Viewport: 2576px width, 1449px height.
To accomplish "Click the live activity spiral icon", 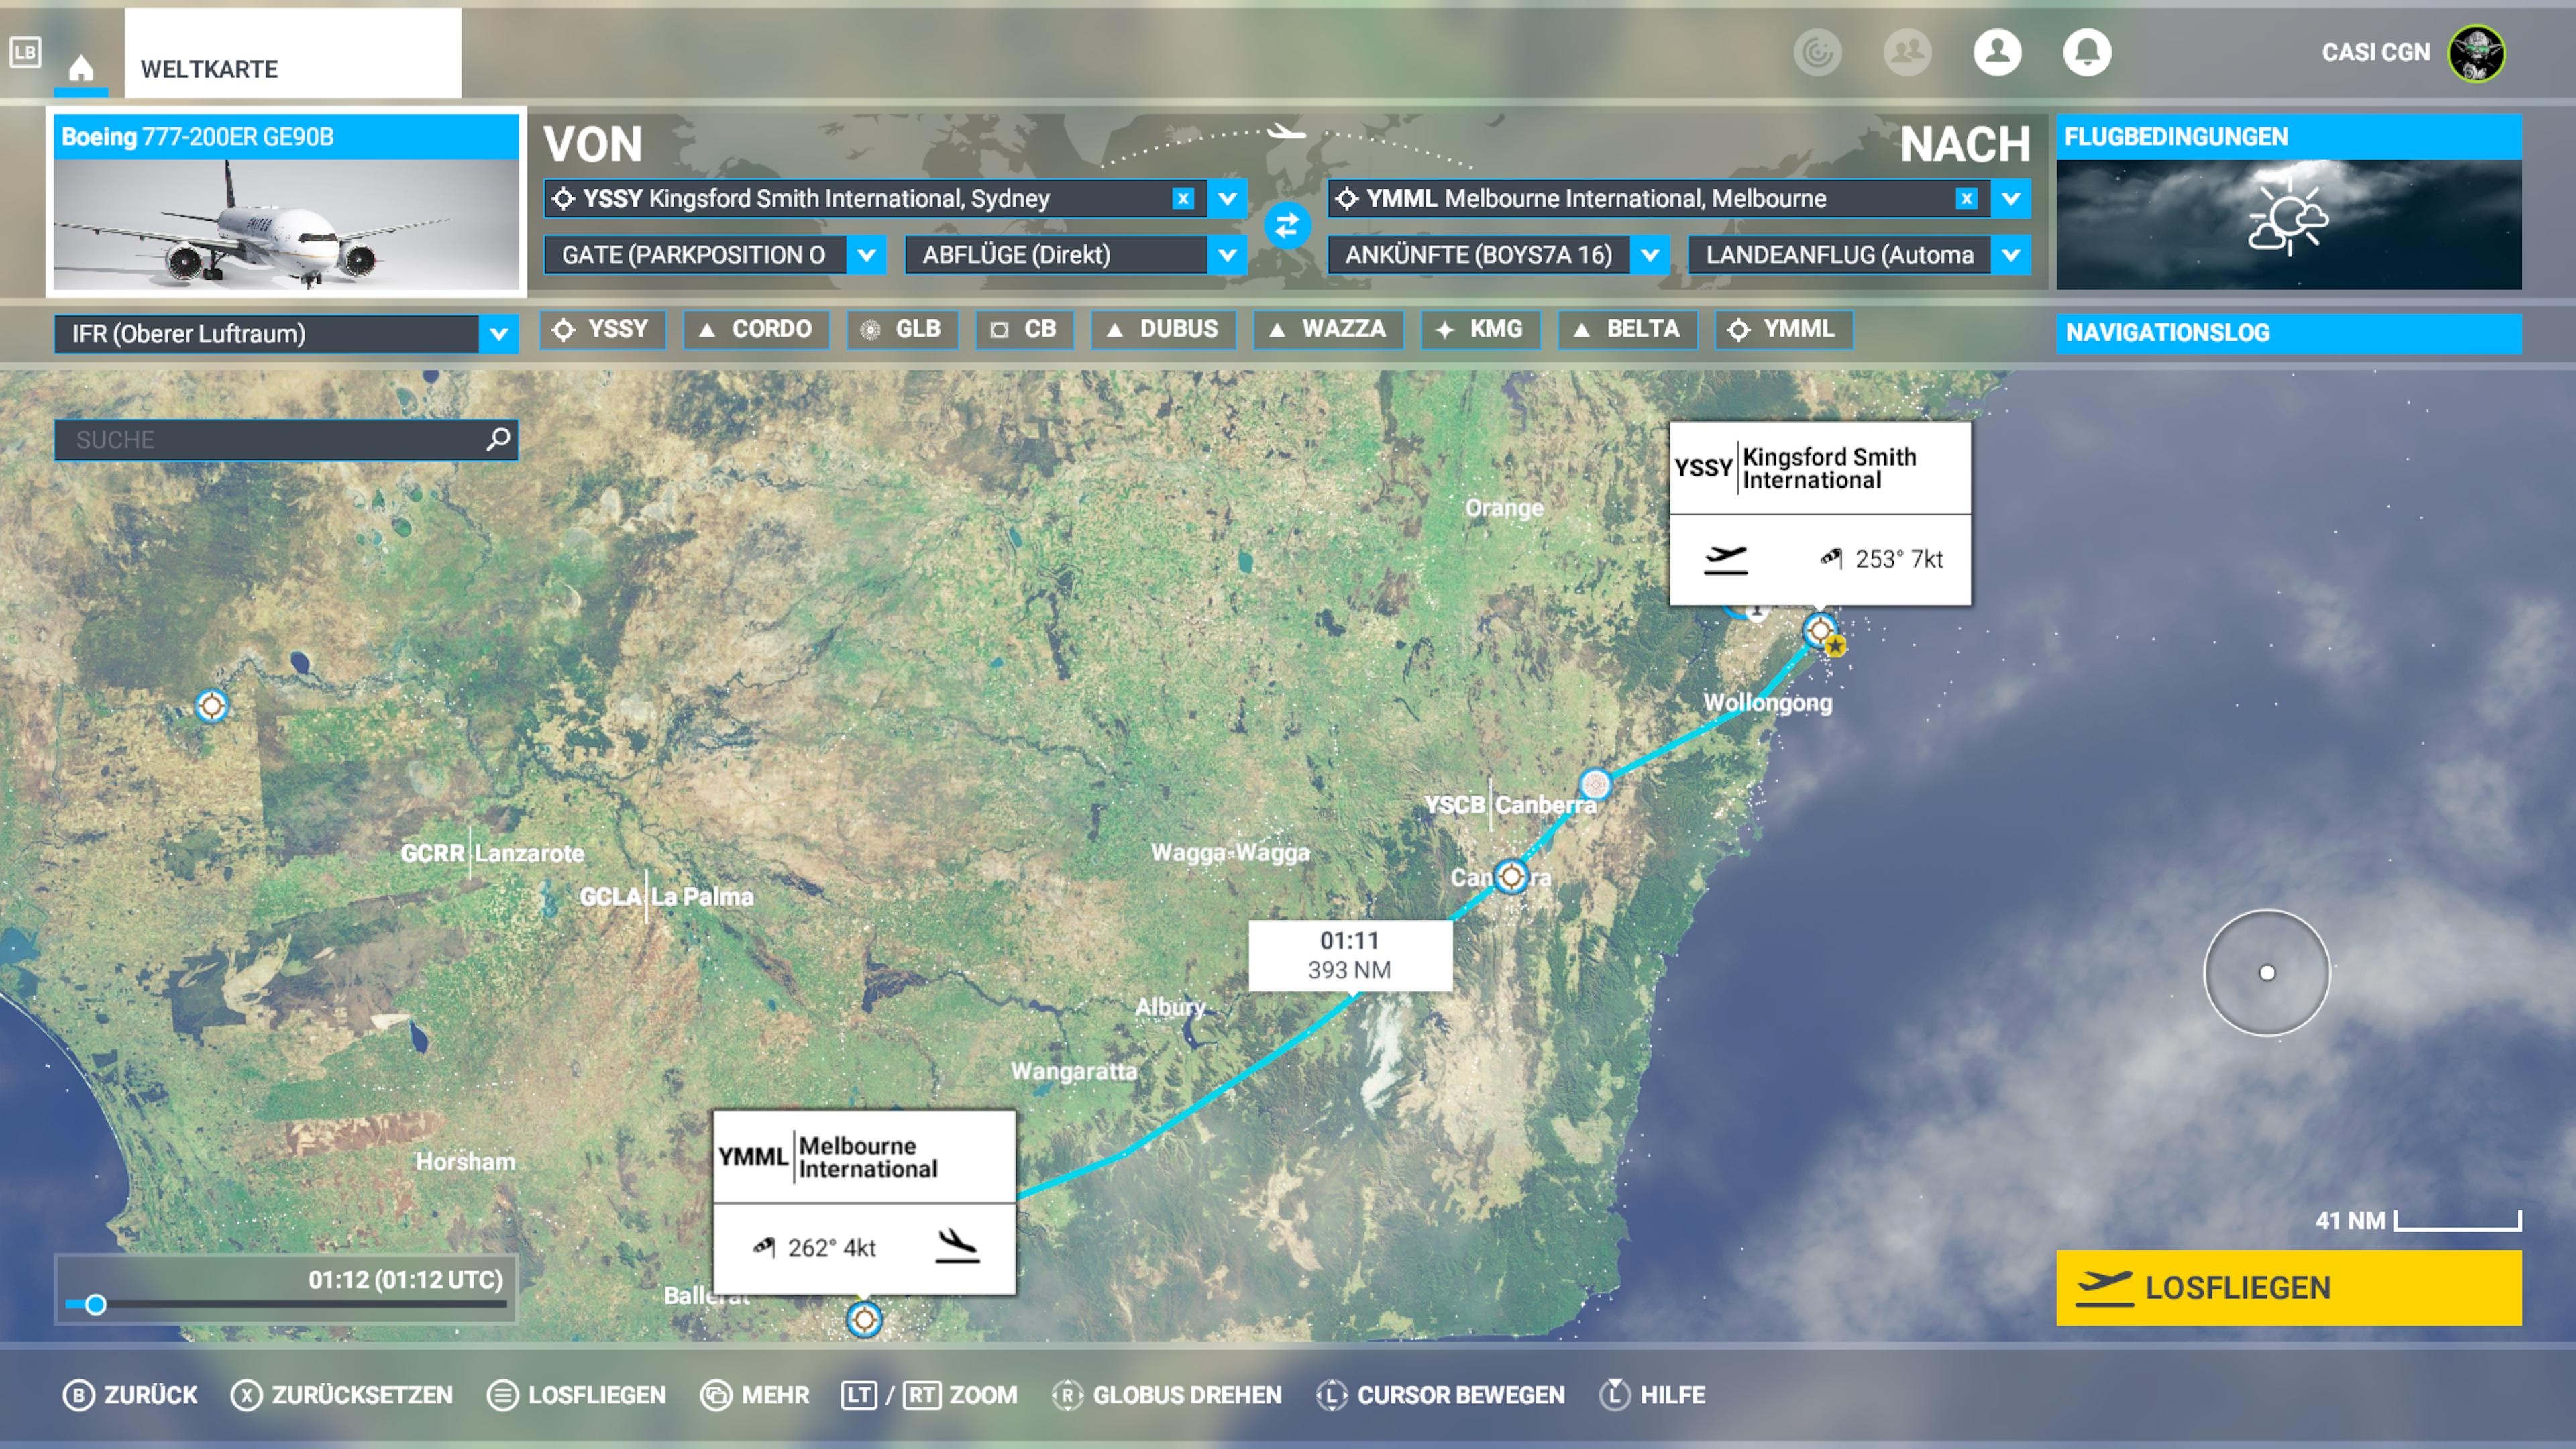I will point(1816,52).
